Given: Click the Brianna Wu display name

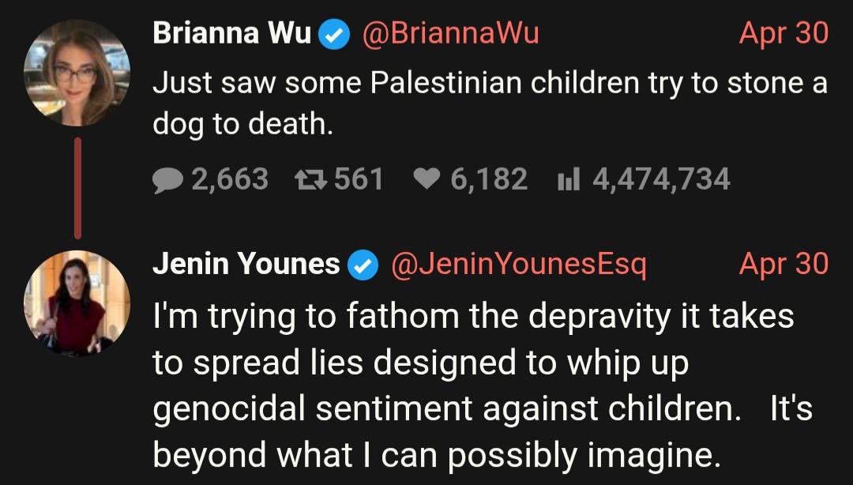Looking at the screenshot, I should (231, 32).
